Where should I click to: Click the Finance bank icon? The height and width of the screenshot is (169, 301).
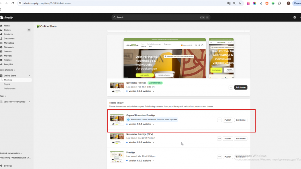point(1,60)
